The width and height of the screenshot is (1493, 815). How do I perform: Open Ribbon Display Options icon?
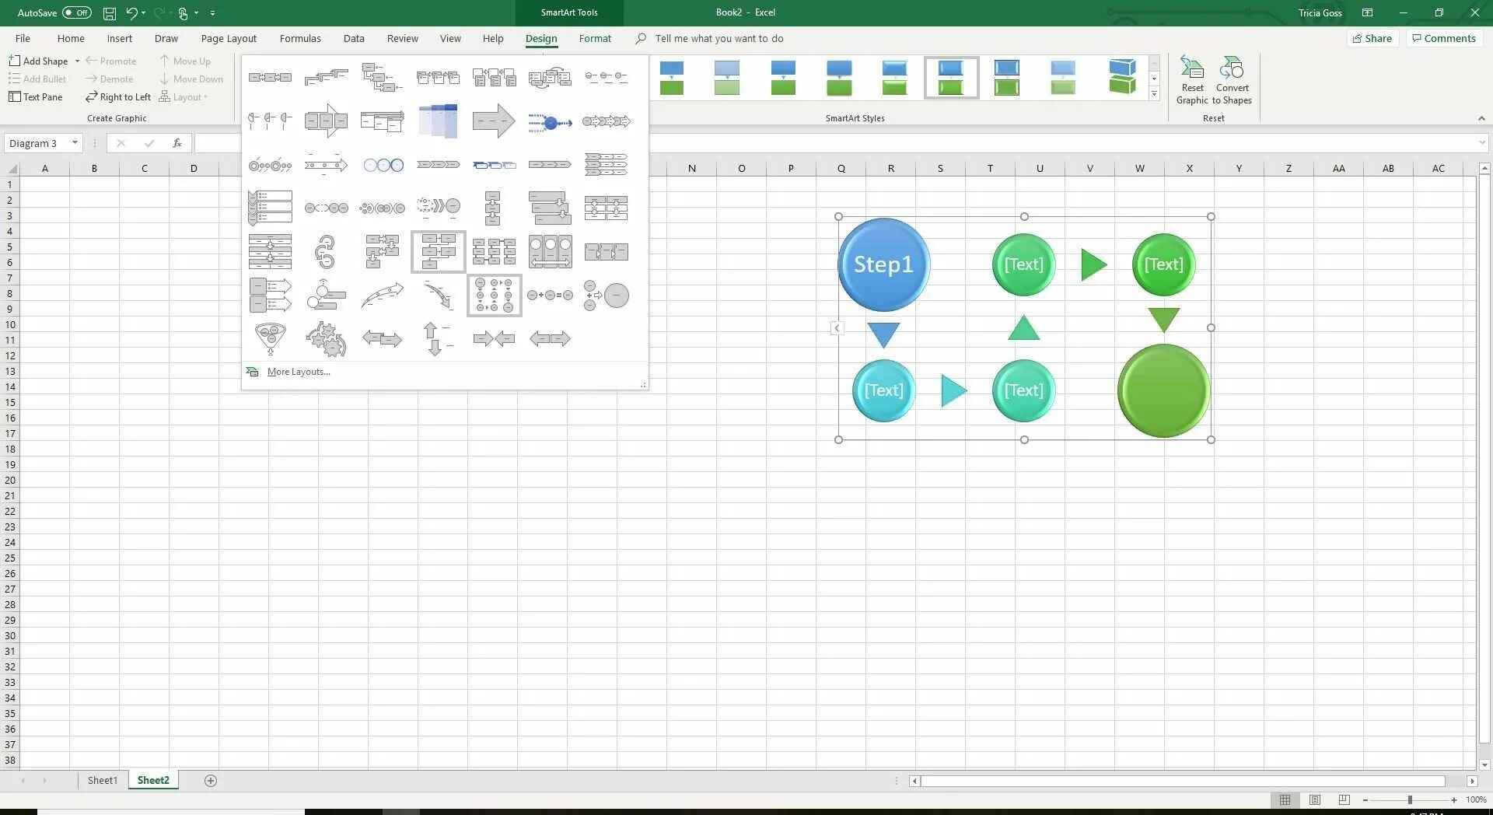[x=1367, y=12]
